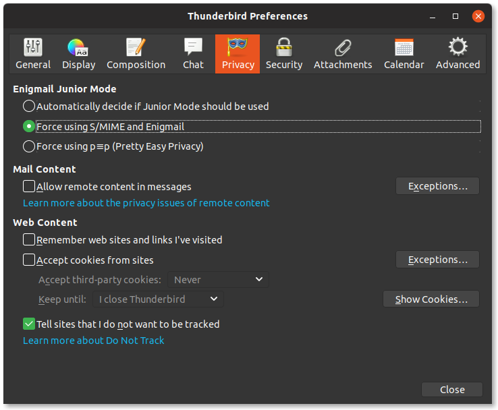Screen dimensions: 498x410
Task: Open the Keep until dropdown
Action: tap(158, 299)
